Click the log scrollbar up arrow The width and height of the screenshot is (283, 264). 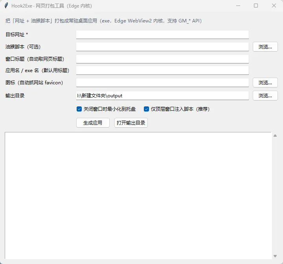[275, 136]
